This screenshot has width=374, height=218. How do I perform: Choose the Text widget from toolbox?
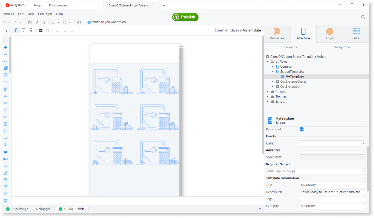click(6, 54)
